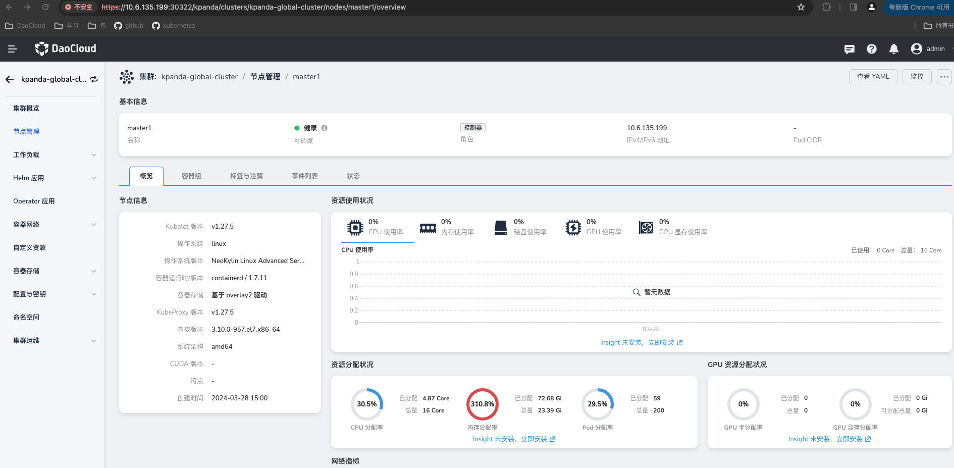The image size is (954, 468).
Task: Open the sidebar hamburger menu
Action: (12, 48)
